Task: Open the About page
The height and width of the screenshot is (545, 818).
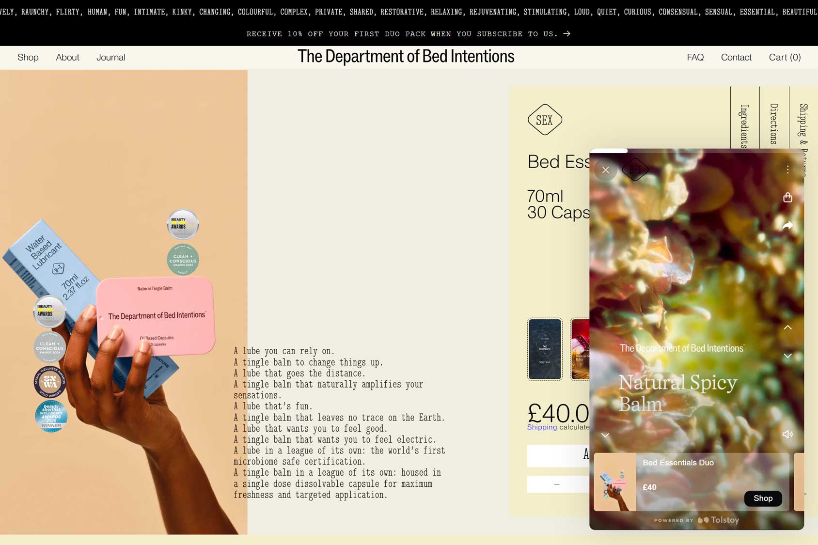Action: click(x=67, y=57)
